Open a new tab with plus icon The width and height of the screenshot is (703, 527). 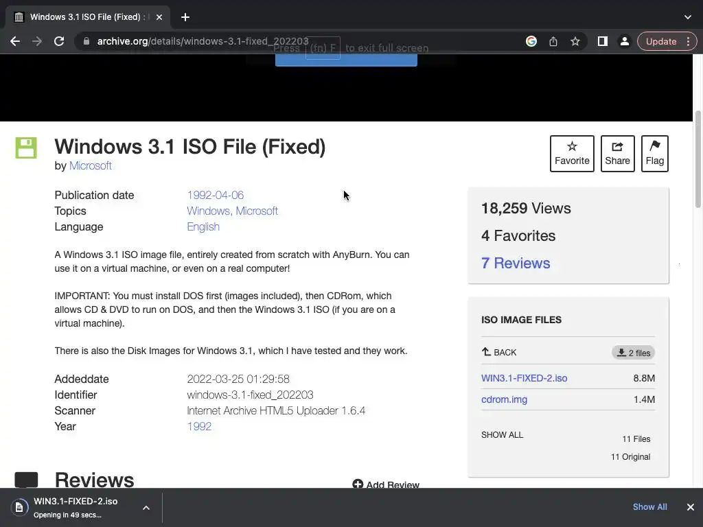tap(185, 17)
